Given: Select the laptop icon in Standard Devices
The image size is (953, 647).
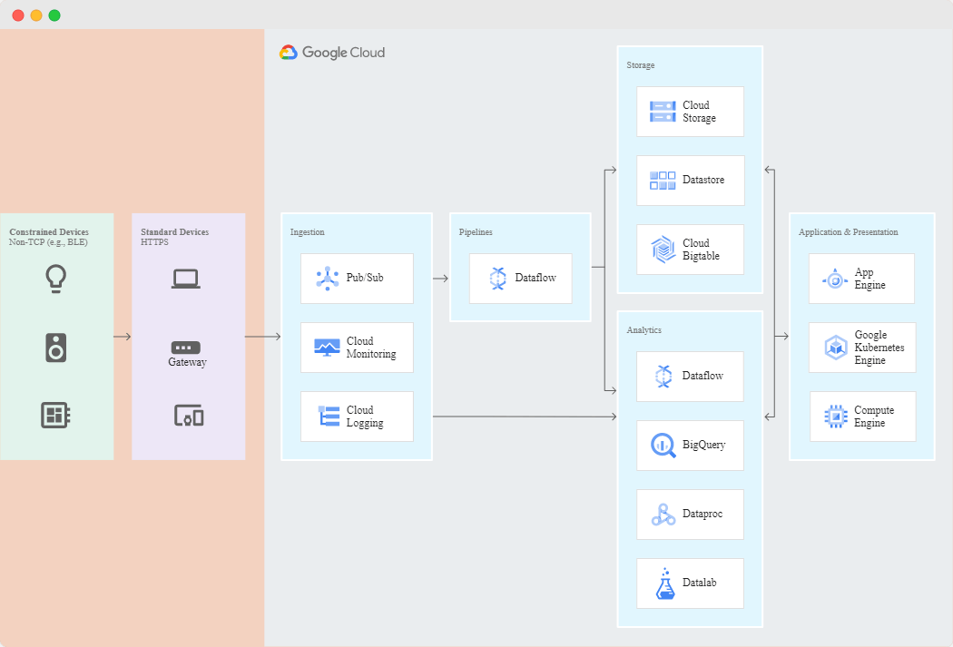Looking at the screenshot, I should pyautogui.click(x=185, y=279).
